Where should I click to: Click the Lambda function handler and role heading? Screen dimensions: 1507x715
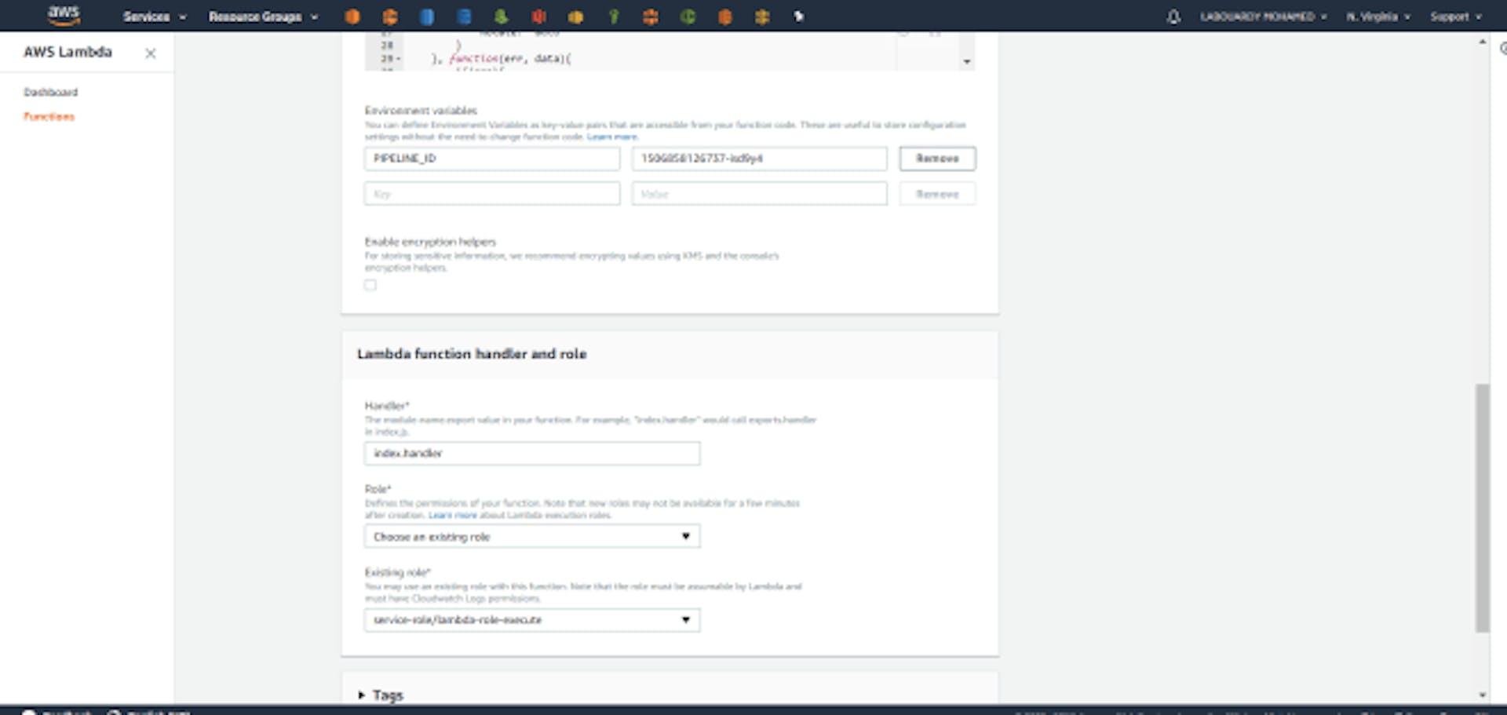472,354
